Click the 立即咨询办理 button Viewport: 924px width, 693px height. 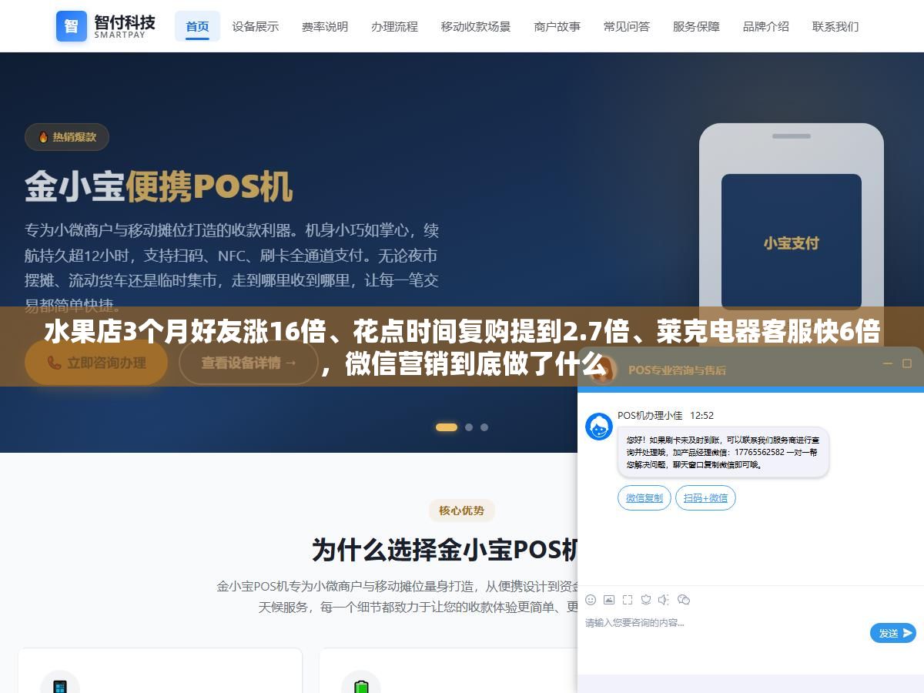96,362
